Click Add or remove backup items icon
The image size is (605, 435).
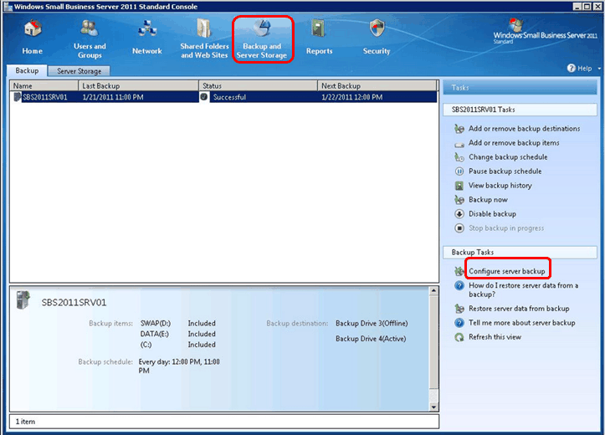coord(459,144)
